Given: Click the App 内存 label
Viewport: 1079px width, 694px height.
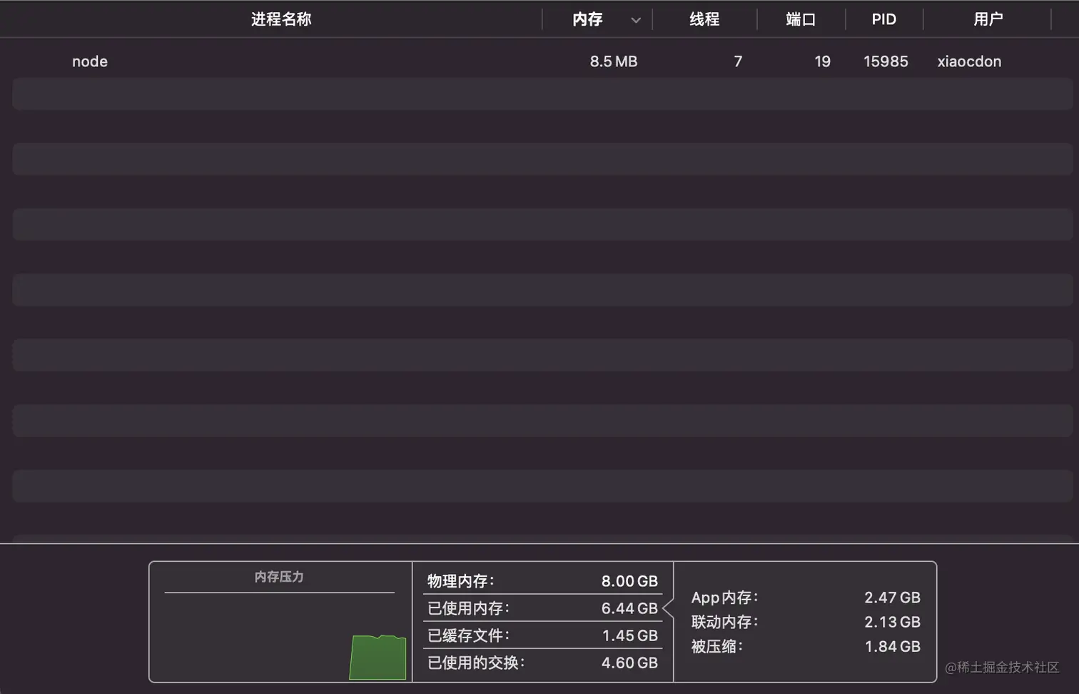Looking at the screenshot, I should [x=724, y=598].
